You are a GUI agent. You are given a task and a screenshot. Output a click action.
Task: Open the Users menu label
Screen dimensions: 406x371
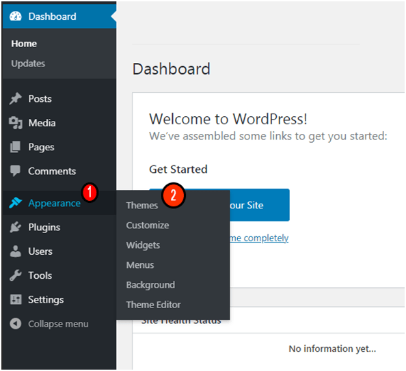click(x=40, y=251)
